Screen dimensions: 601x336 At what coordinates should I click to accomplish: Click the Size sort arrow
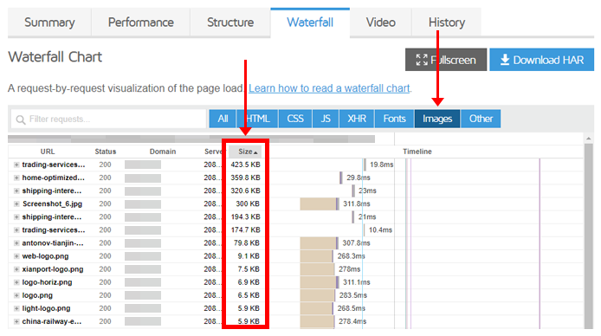255,152
